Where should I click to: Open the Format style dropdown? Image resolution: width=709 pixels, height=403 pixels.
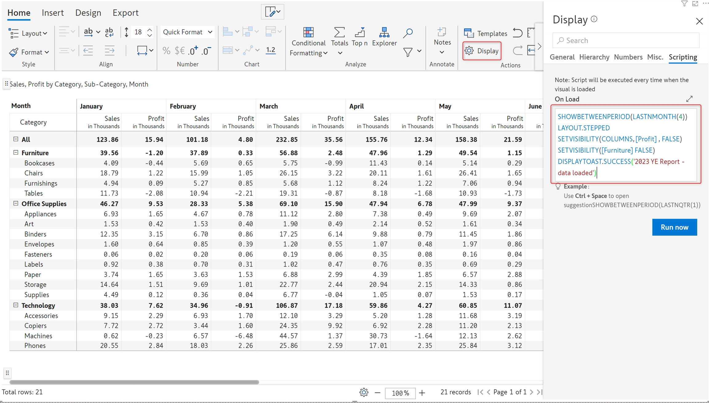[x=29, y=52]
